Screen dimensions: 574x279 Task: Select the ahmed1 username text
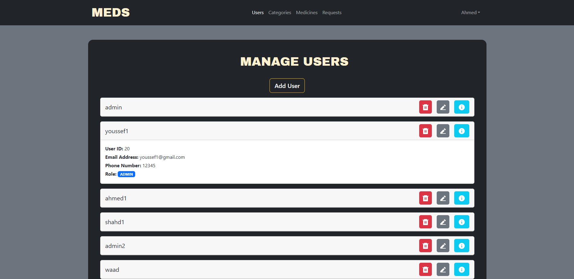(x=116, y=198)
